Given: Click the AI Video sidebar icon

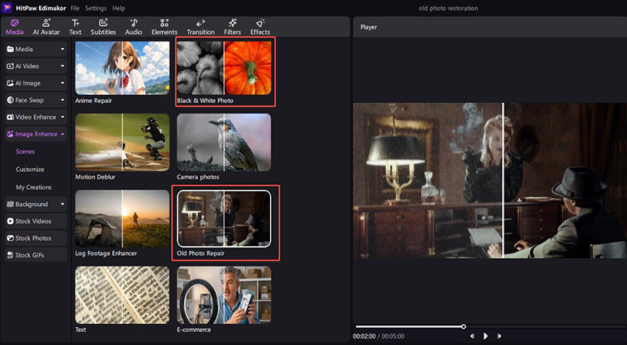Looking at the screenshot, I should [x=11, y=66].
